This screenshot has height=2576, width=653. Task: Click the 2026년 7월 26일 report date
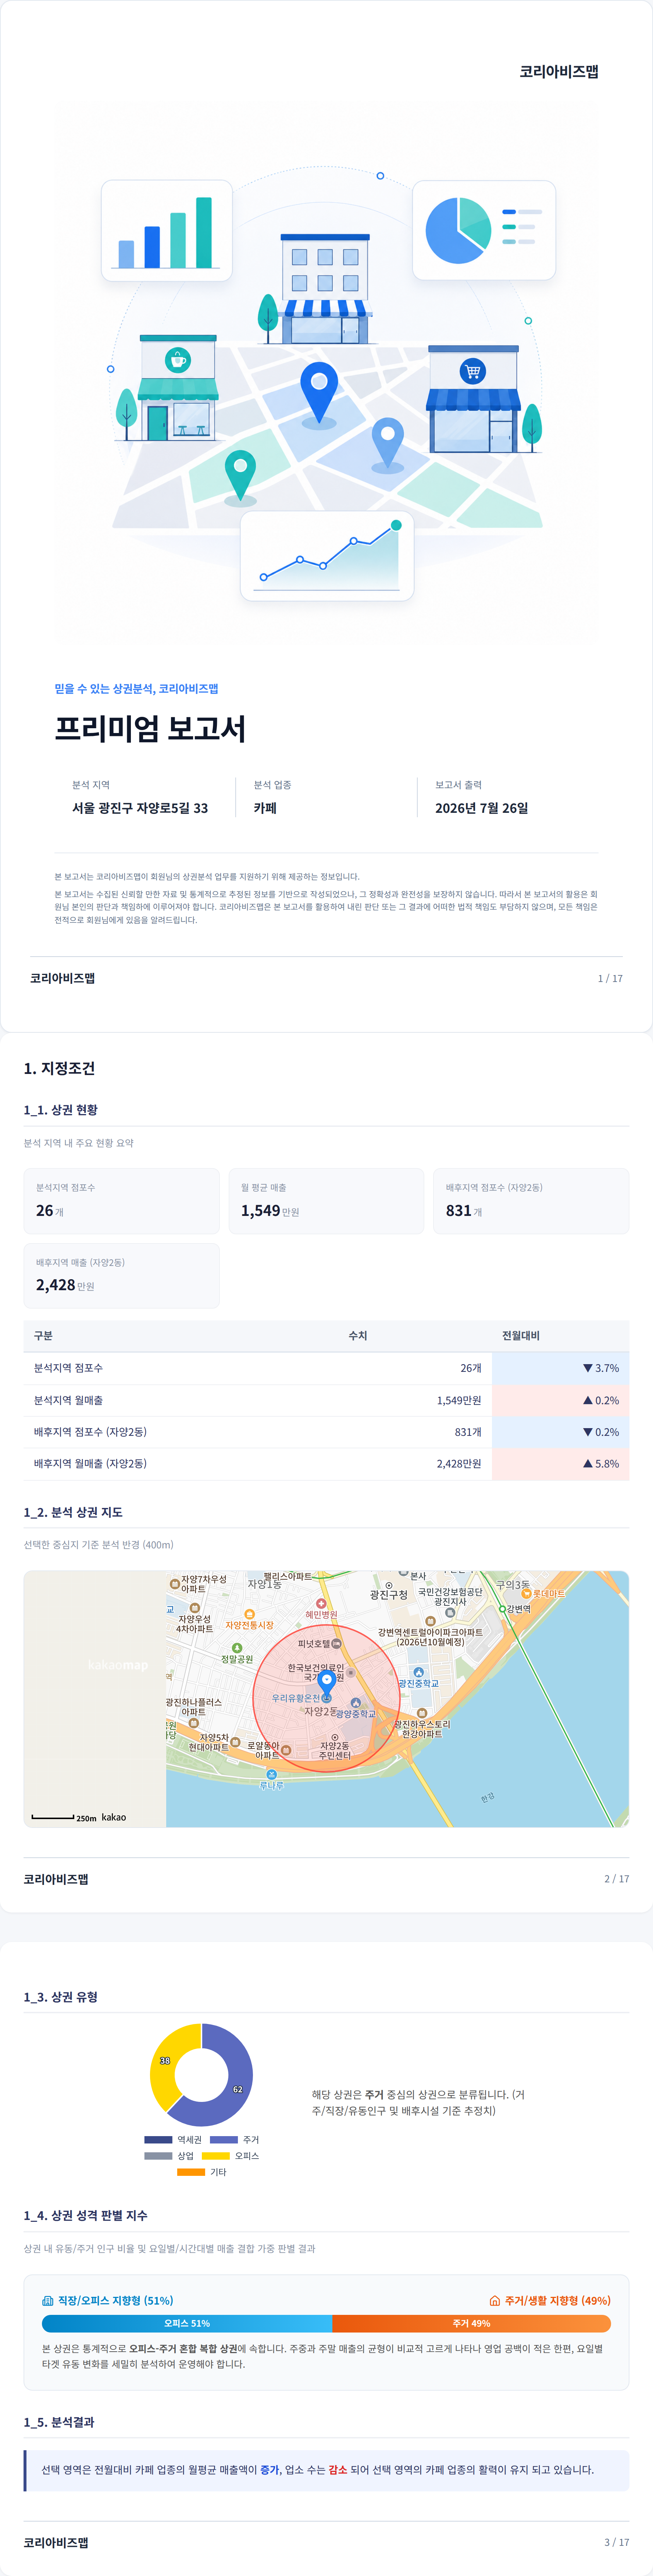click(x=482, y=808)
